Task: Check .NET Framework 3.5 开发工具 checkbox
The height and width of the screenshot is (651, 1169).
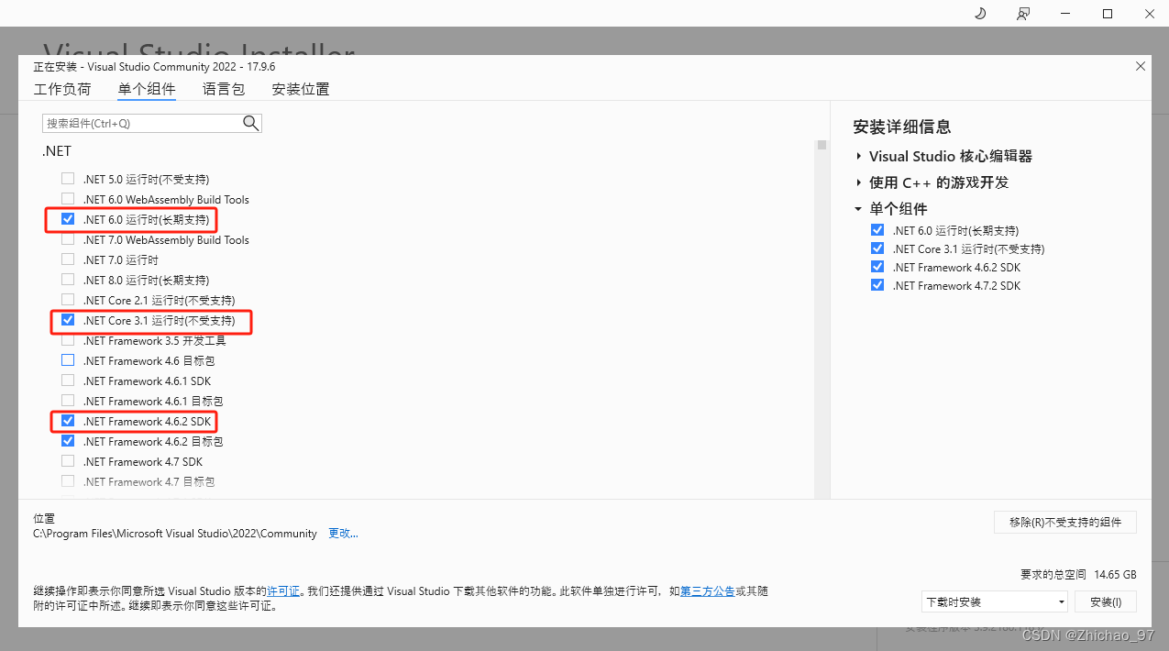Action: (x=68, y=340)
